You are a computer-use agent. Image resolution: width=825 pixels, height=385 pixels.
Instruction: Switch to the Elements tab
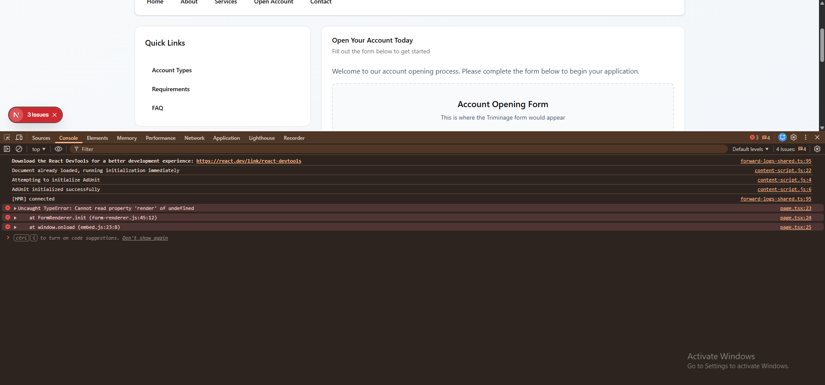tap(97, 138)
